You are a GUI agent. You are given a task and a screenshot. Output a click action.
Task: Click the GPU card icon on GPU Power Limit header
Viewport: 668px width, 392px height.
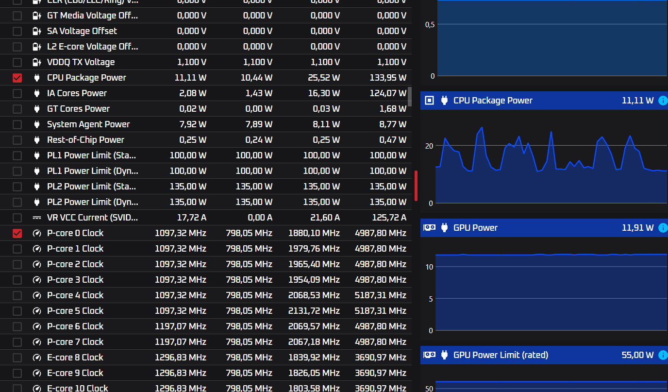(x=430, y=355)
